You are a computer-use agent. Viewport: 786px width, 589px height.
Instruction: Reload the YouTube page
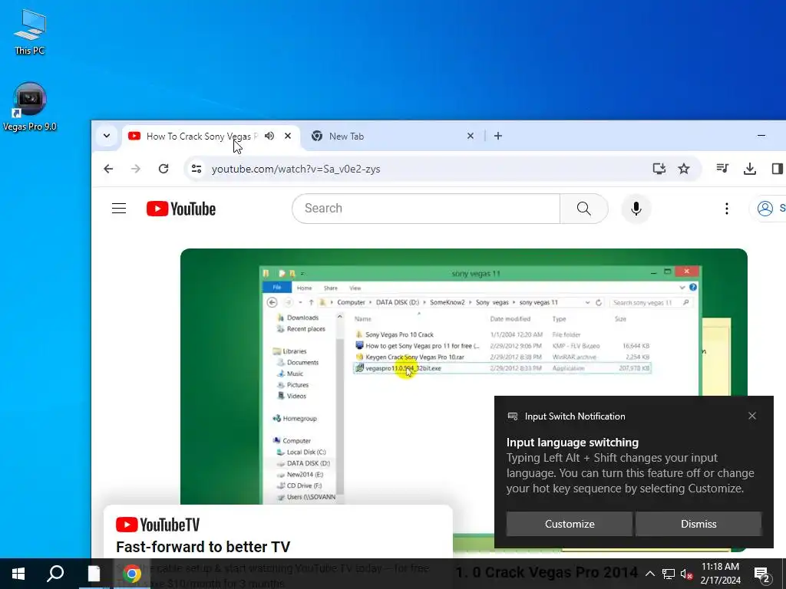click(163, 169)
